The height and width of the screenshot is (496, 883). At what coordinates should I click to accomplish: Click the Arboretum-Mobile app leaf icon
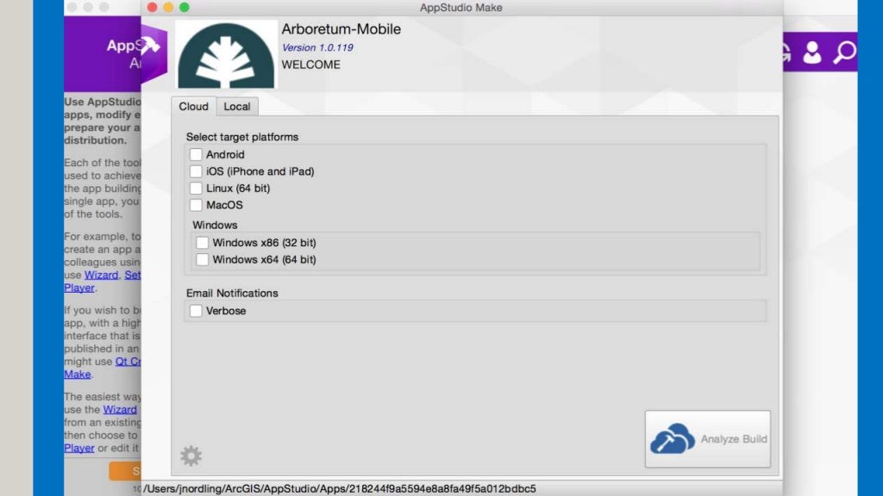[227, 55]
